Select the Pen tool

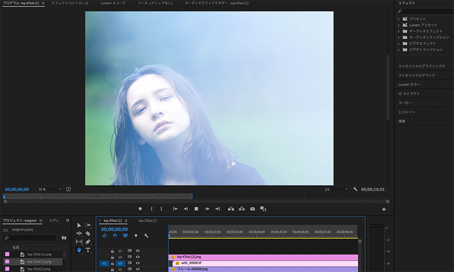(x=88, y=241)
